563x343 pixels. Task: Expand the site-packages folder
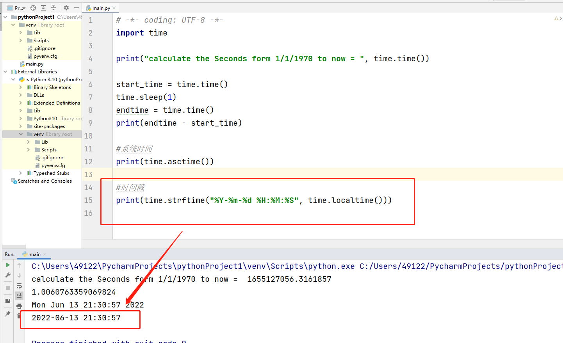click(x=21, y=126)
